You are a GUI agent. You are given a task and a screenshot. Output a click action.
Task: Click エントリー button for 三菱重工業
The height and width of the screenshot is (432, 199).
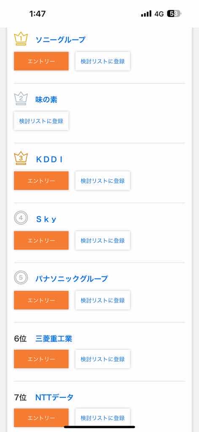[41, 359]
